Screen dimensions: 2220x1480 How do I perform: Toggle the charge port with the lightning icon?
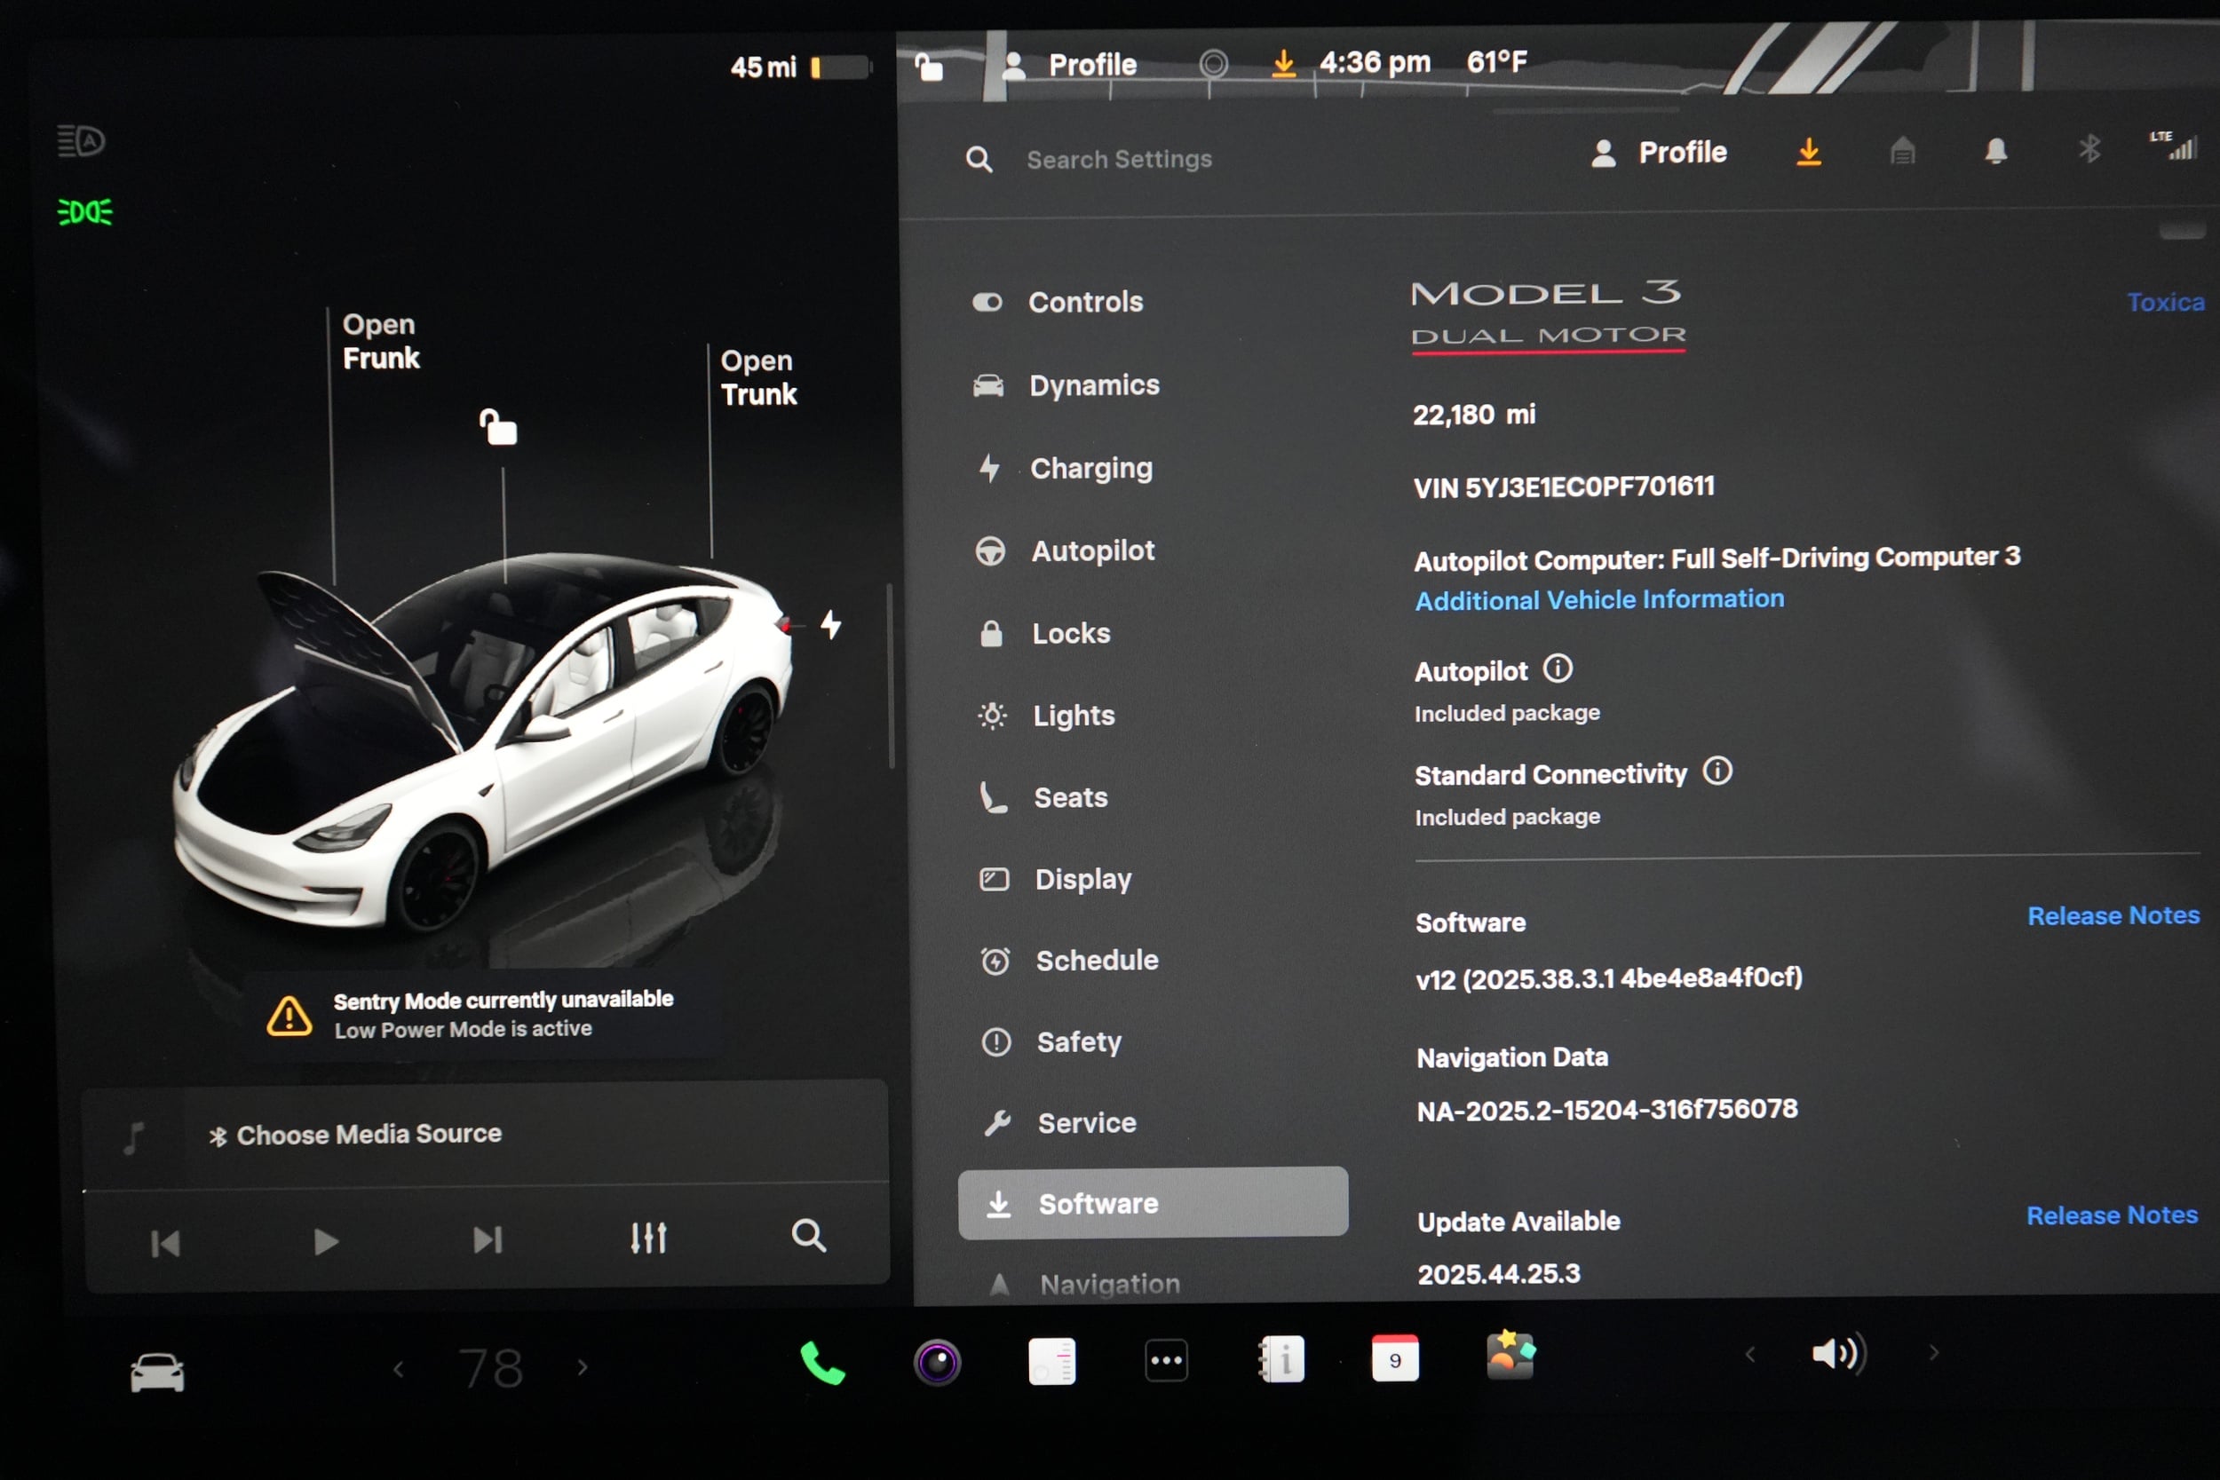tap(831, 626)
